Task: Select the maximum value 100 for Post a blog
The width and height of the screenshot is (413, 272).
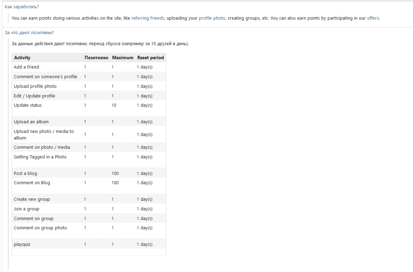Action: [x=115, y=174]
